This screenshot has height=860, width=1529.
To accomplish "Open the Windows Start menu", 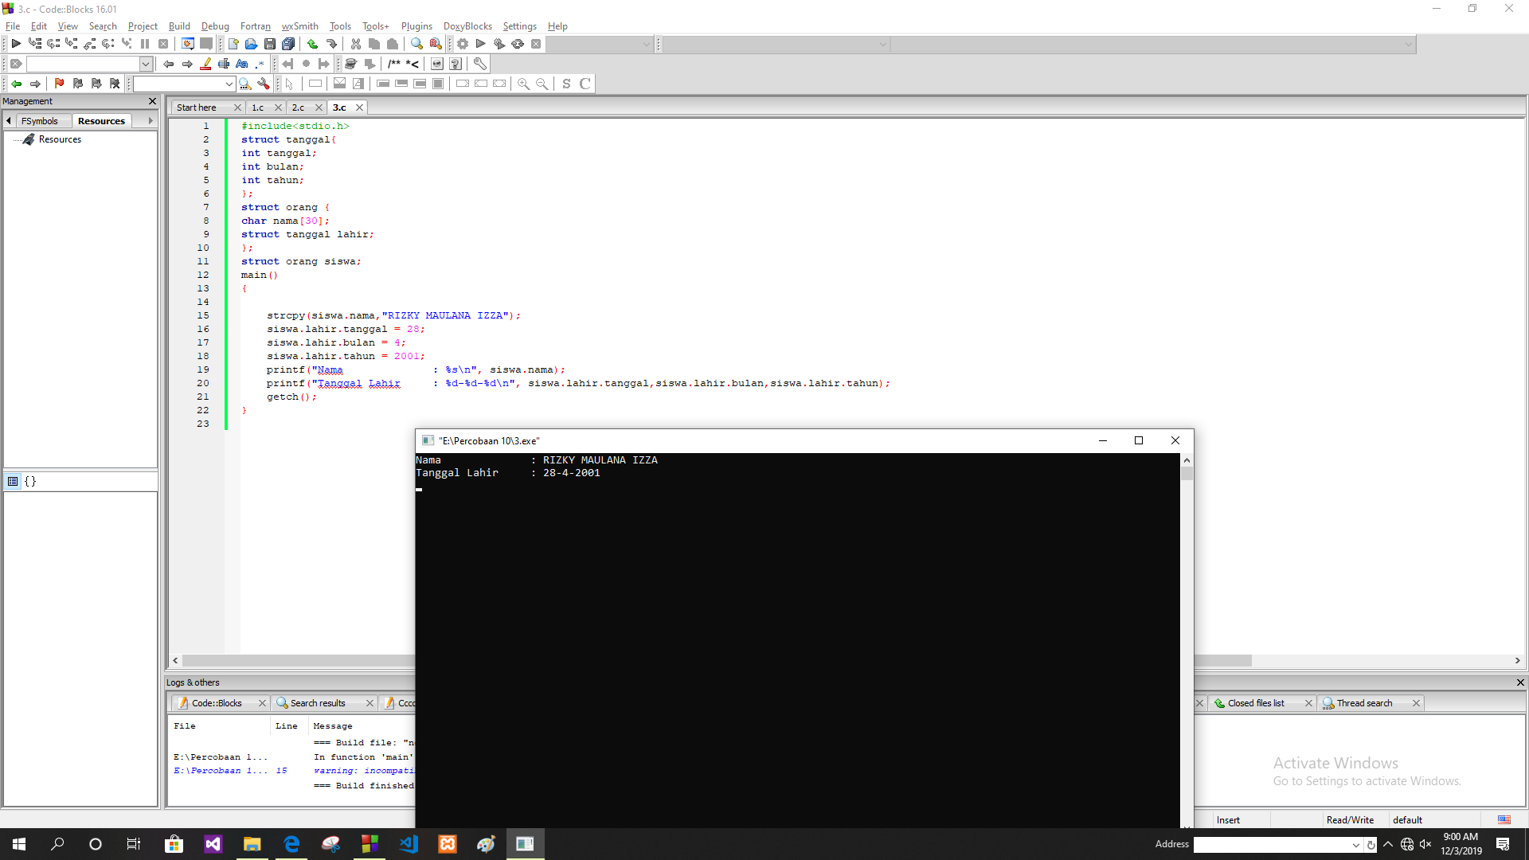I will pyautogui.click(x=19, y=844).
